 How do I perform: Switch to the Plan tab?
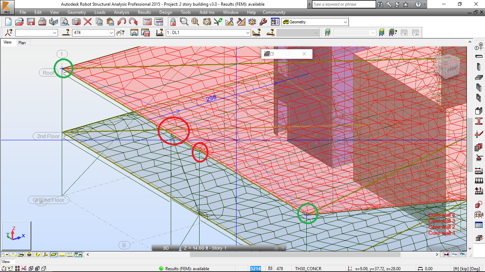22,42
